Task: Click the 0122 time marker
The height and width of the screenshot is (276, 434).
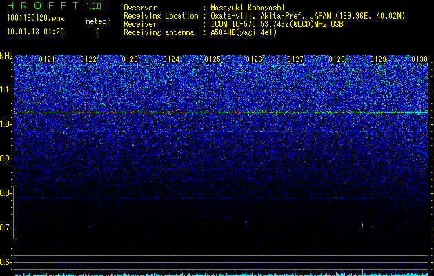Action: (88, 59)
